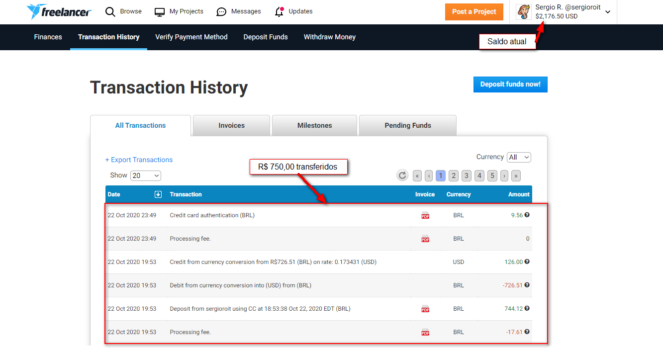663x349 pixels.
Task: Click help icon beside amount 744.12
Action: pos(527,308)
